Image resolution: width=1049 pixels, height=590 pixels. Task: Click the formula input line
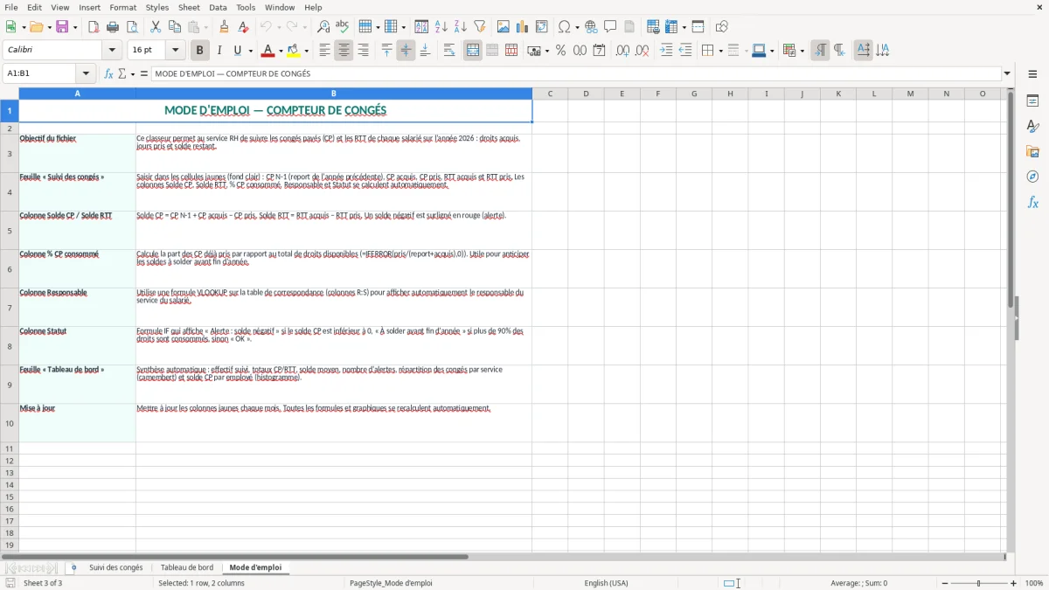click(x=576, y=74)
